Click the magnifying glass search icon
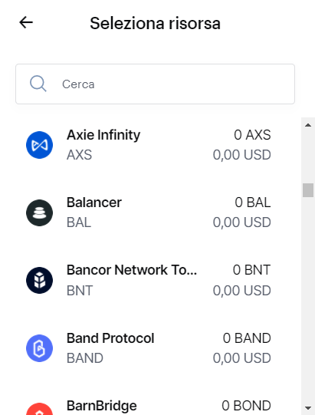Screen dimensions: 315x415 (x=38, y=84)
